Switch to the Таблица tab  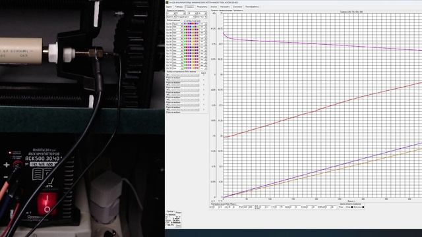coord(179,7)
